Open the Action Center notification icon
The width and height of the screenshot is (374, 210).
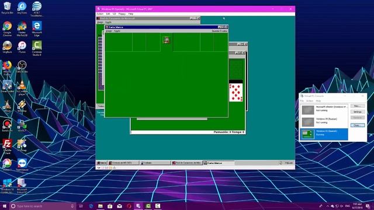pyautogui.click(x=368, y=206)
